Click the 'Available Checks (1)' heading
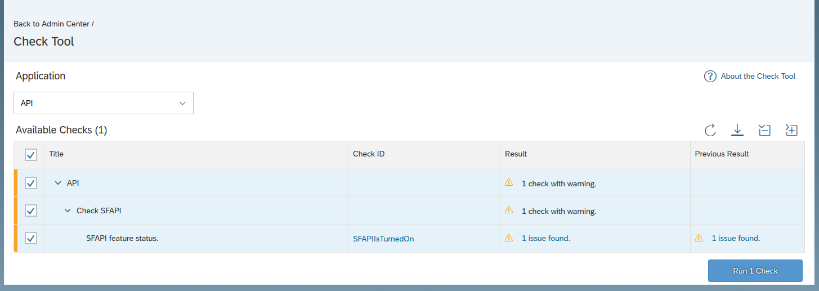819x291 pixels. tap(61, 130)
